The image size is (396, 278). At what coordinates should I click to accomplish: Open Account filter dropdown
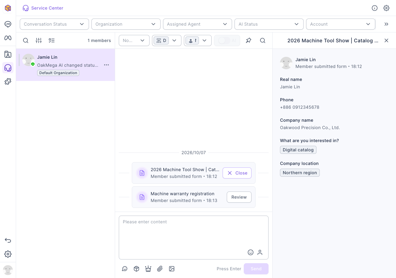point(341,24)
